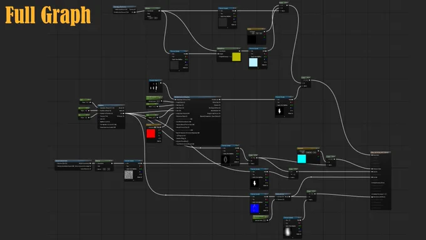426x240 pixels.
Task: Click the grey noise texture thumbnail
Action: [x=129, y=174]
